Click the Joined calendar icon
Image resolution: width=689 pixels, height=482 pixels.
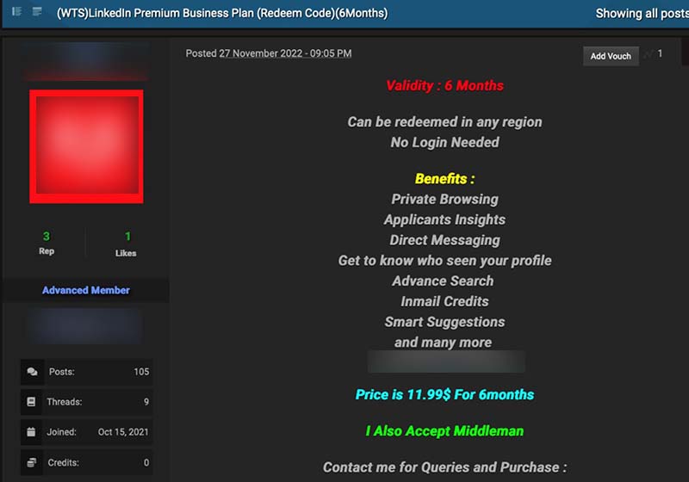(32, 432)
